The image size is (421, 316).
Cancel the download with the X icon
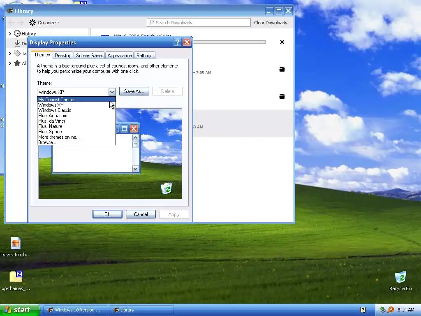[x=282, y=42]
